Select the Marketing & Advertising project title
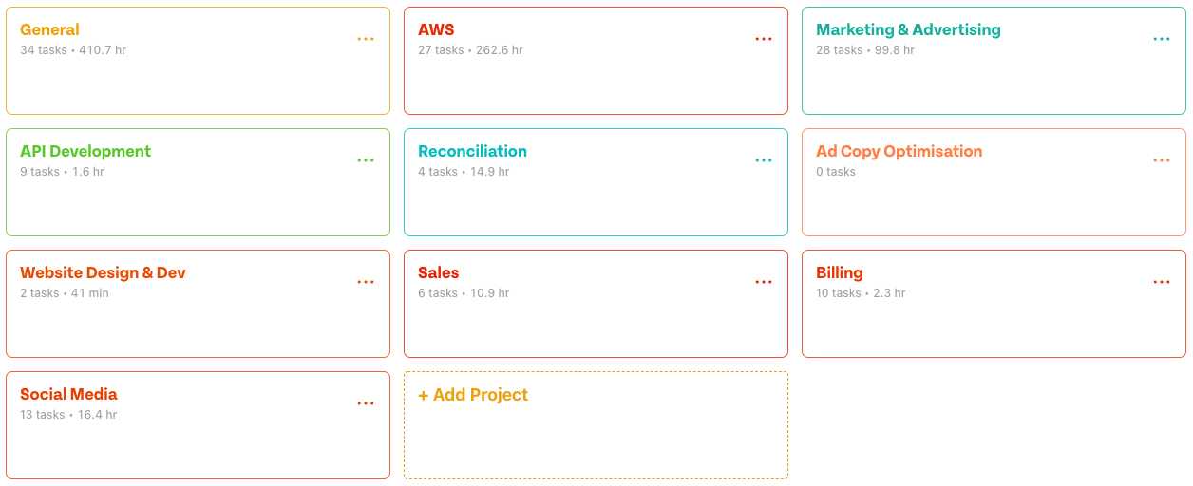Image resolution: width=1193 pixels, height=486 pixels. pos(908,29)
